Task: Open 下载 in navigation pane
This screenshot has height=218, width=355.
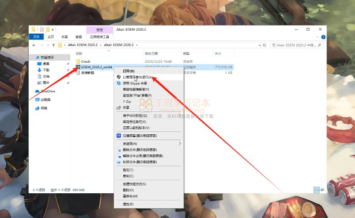Action: pos(46,70)
